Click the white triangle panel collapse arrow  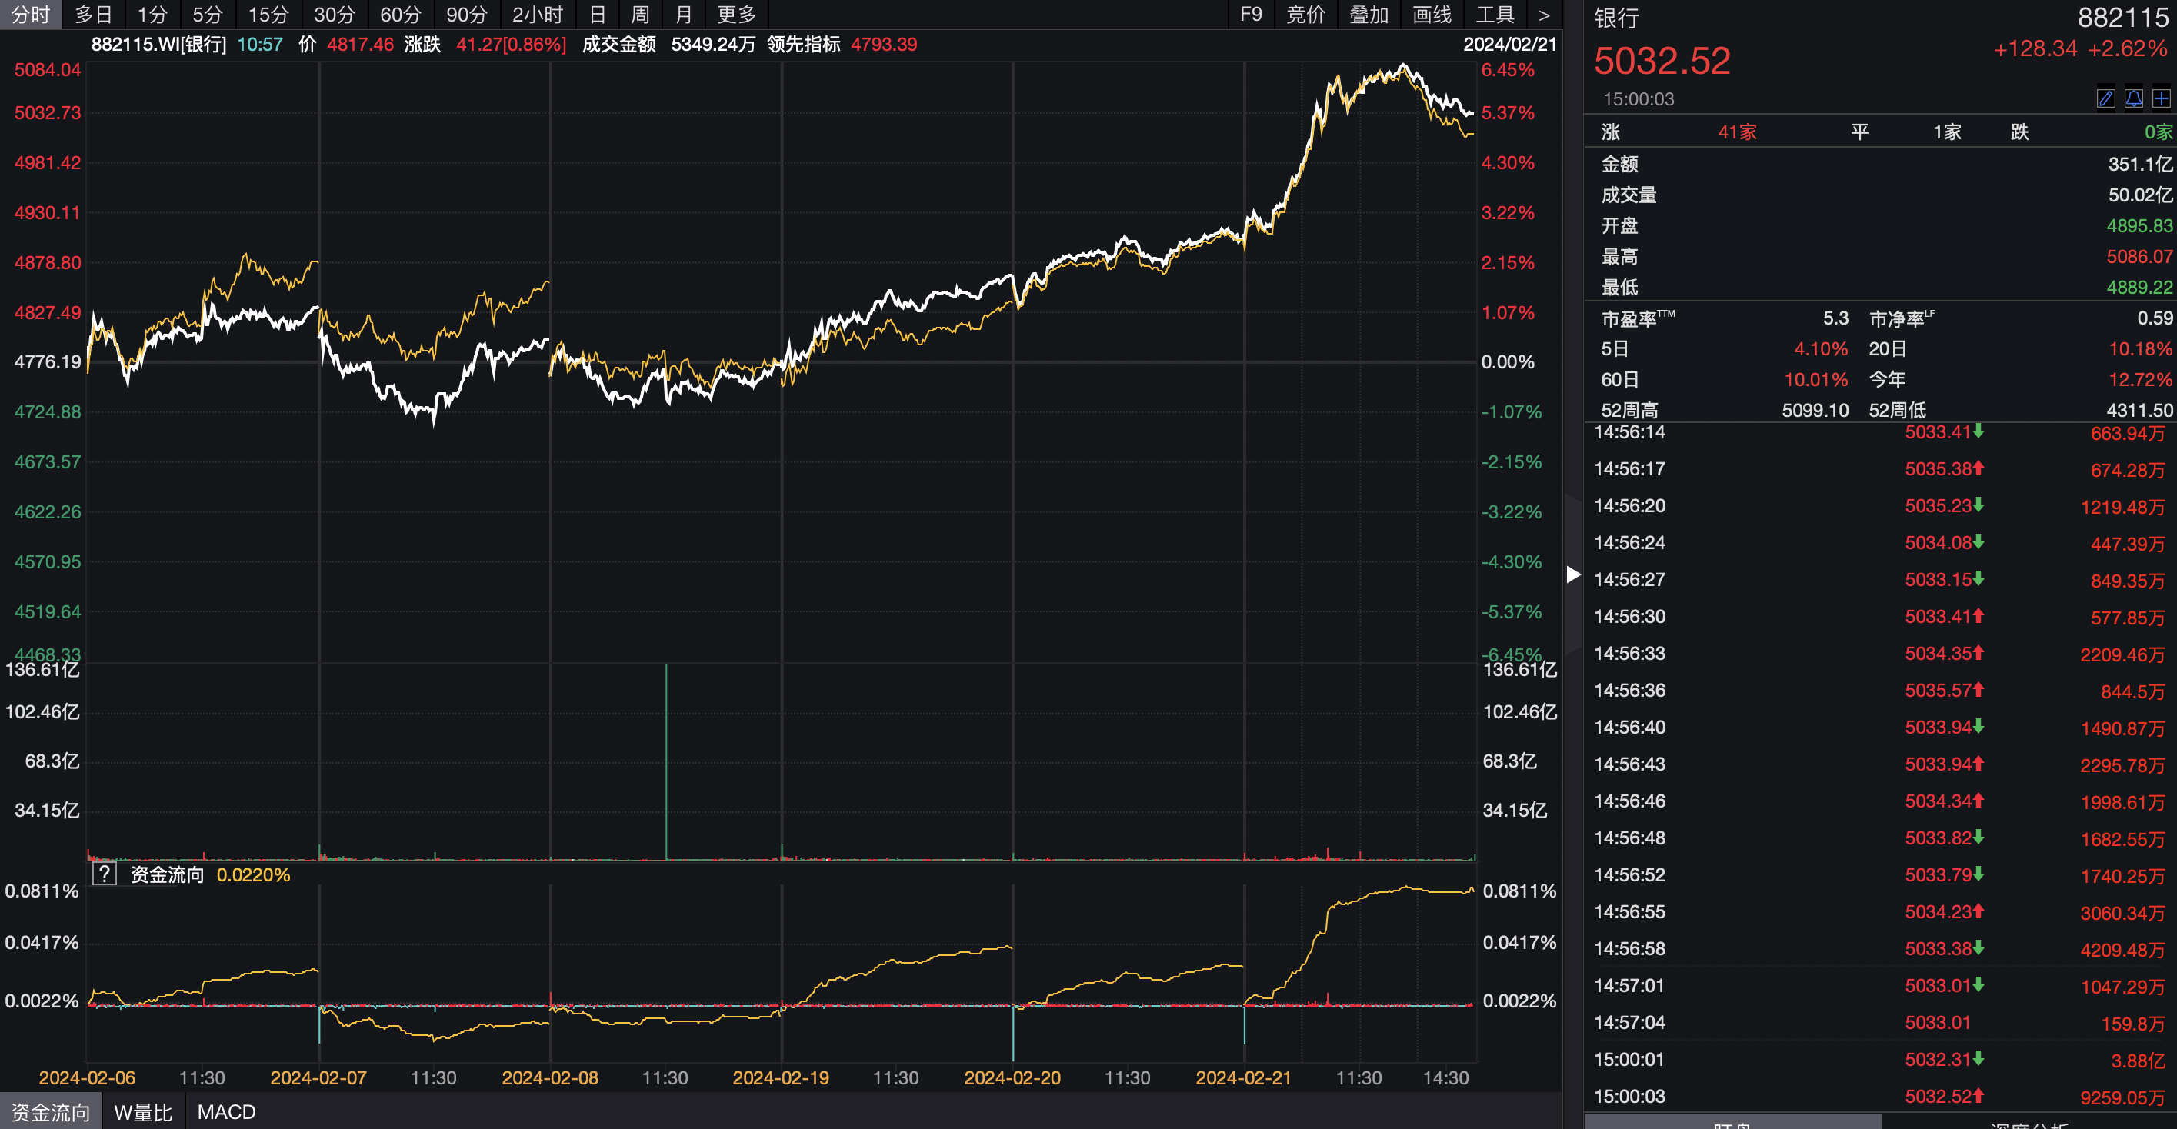pyautogui.click(x=1572, y=574)
